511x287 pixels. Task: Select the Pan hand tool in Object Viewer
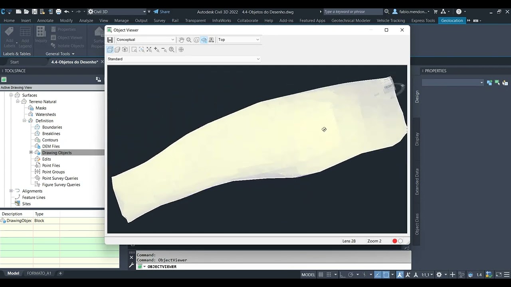pos(181,40)
